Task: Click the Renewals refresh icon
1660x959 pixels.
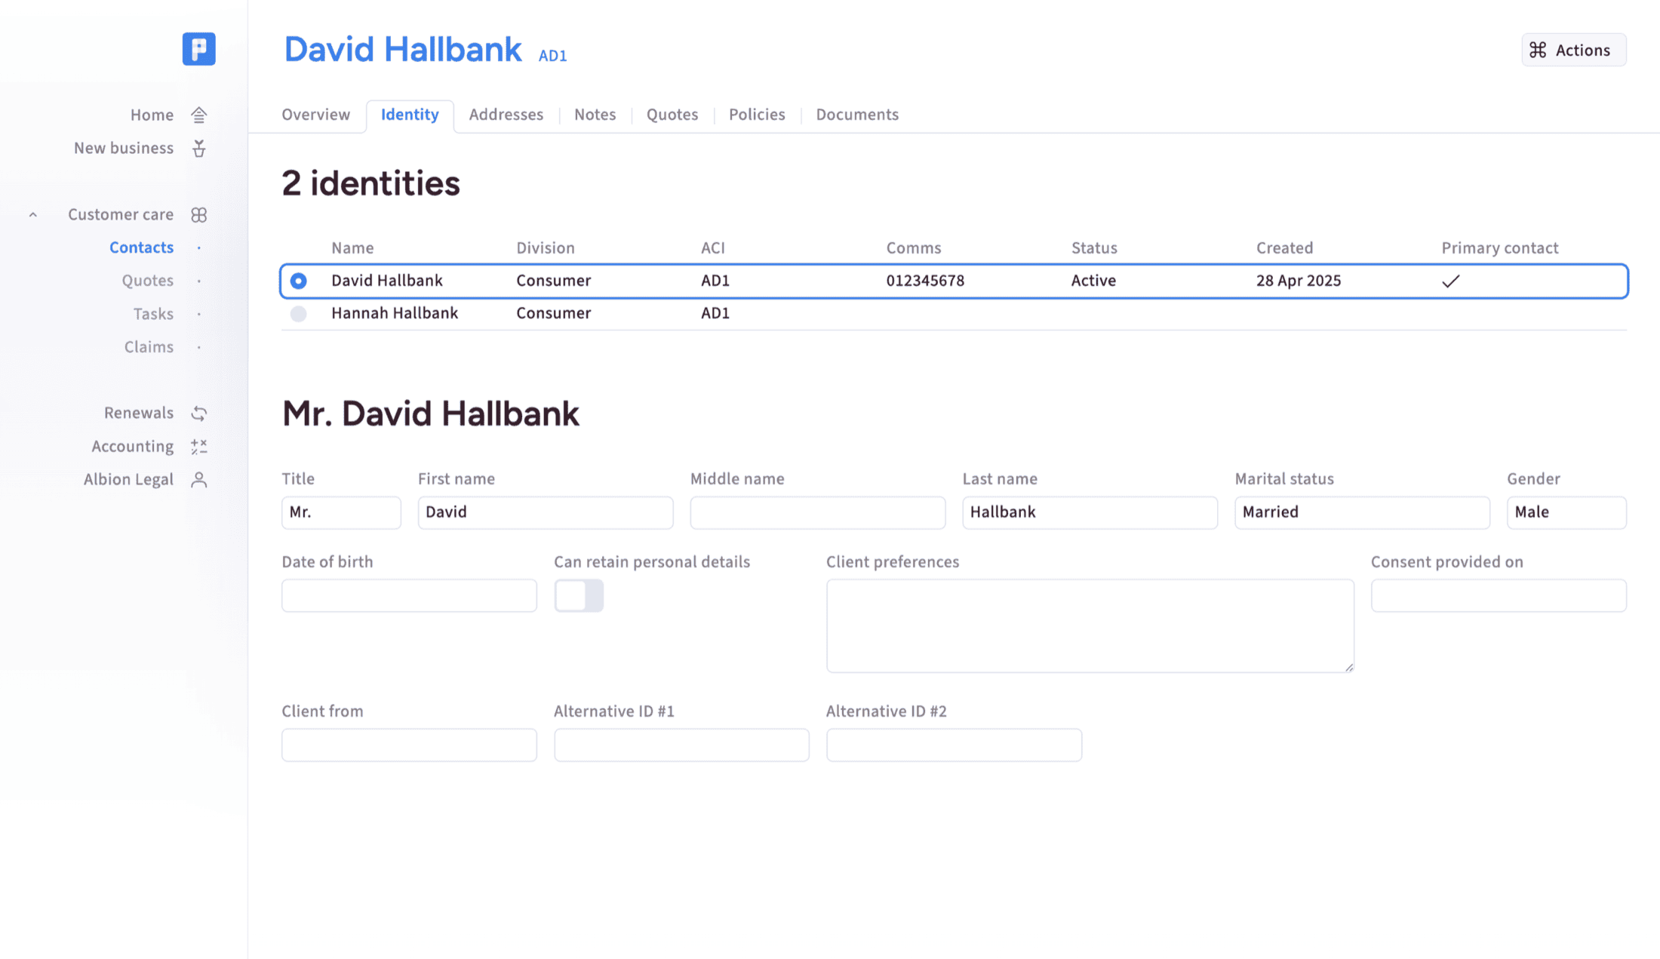Action: (199, 413)
